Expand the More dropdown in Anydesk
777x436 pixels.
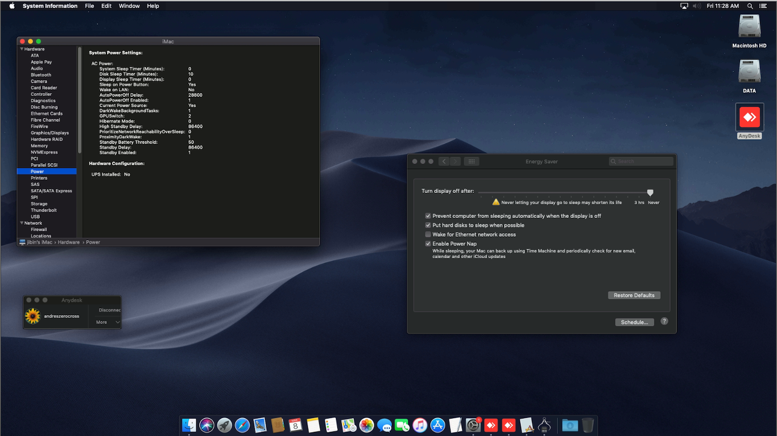point(108,322)
